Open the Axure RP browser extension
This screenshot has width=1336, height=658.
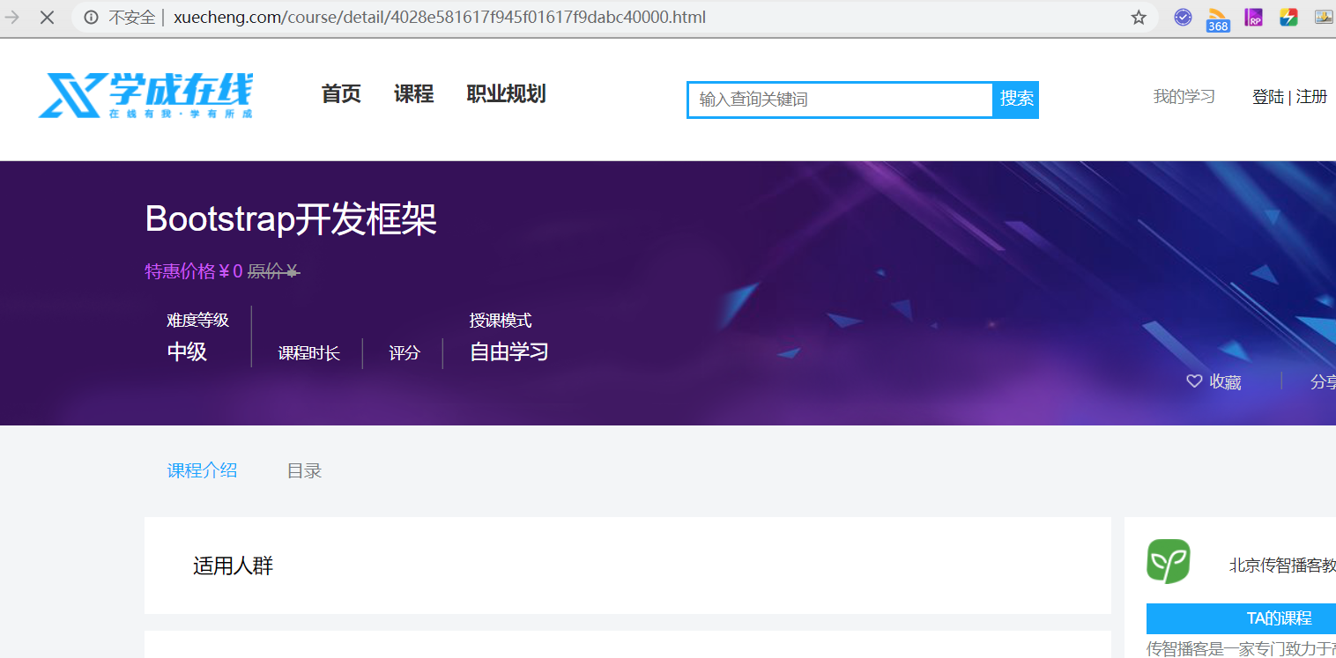[x=1253, y=17]
